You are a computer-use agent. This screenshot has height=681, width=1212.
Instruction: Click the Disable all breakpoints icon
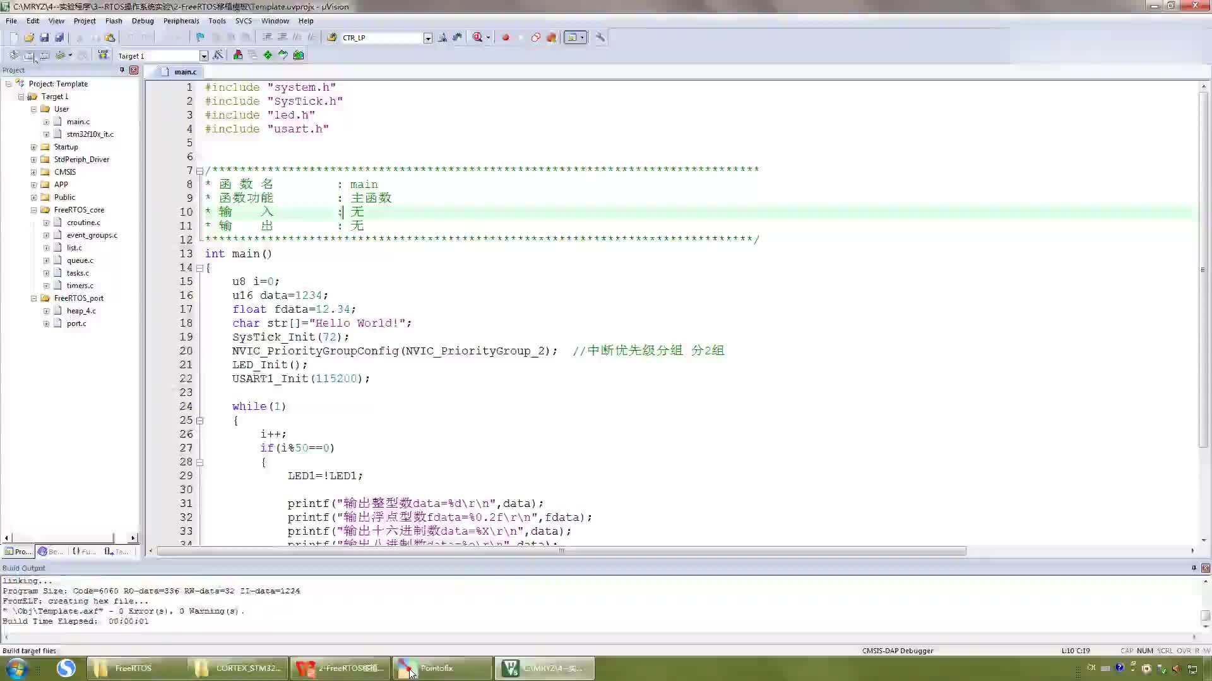coord(536,37)
